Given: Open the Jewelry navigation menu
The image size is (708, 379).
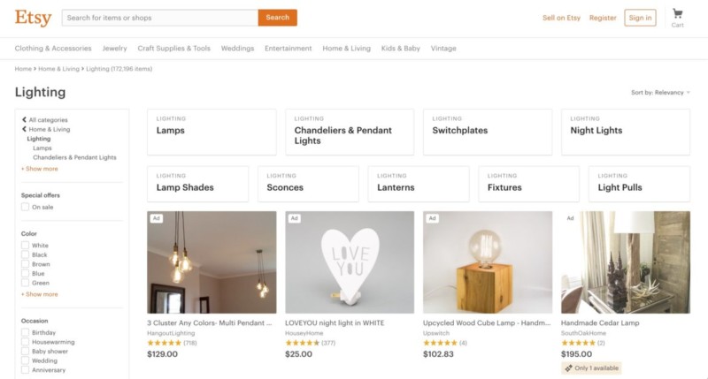Looking at the screenshot, I should click(x=114, y=48).
